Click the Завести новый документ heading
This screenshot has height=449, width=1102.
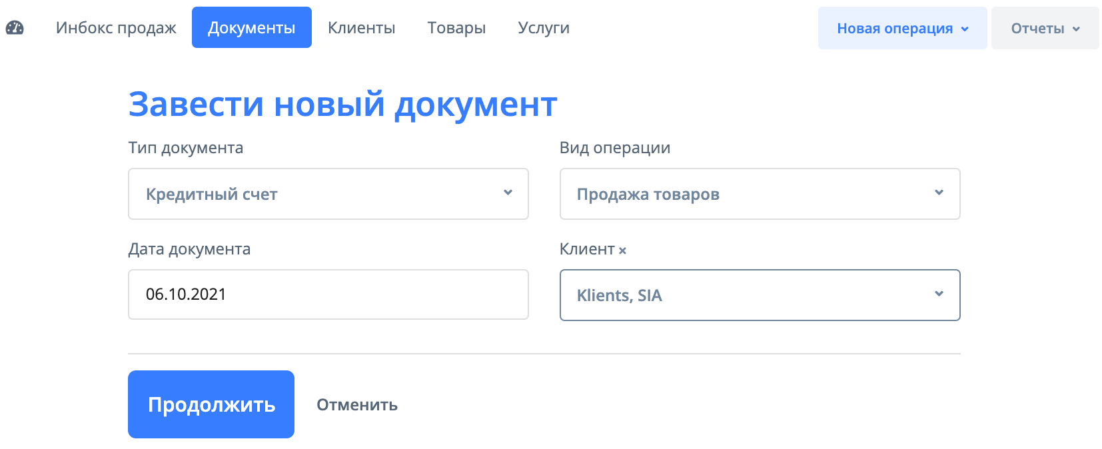[x=342, y=105]
